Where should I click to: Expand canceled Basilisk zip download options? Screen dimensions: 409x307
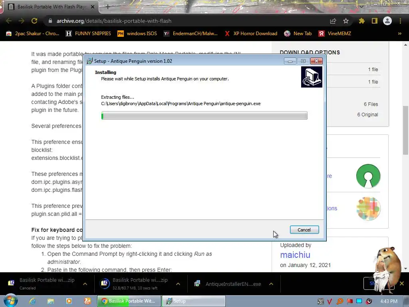tap(85, 284)
